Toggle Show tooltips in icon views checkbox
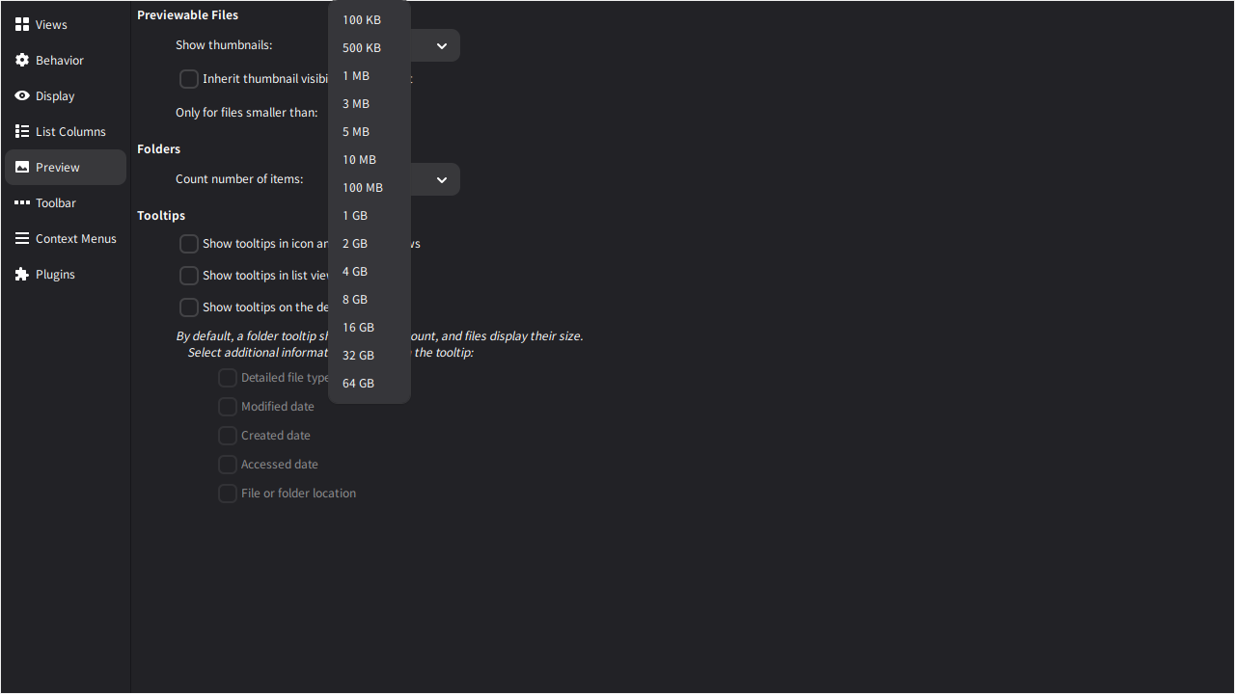Screen dimensions: 1235x694 tap(189, 244)
